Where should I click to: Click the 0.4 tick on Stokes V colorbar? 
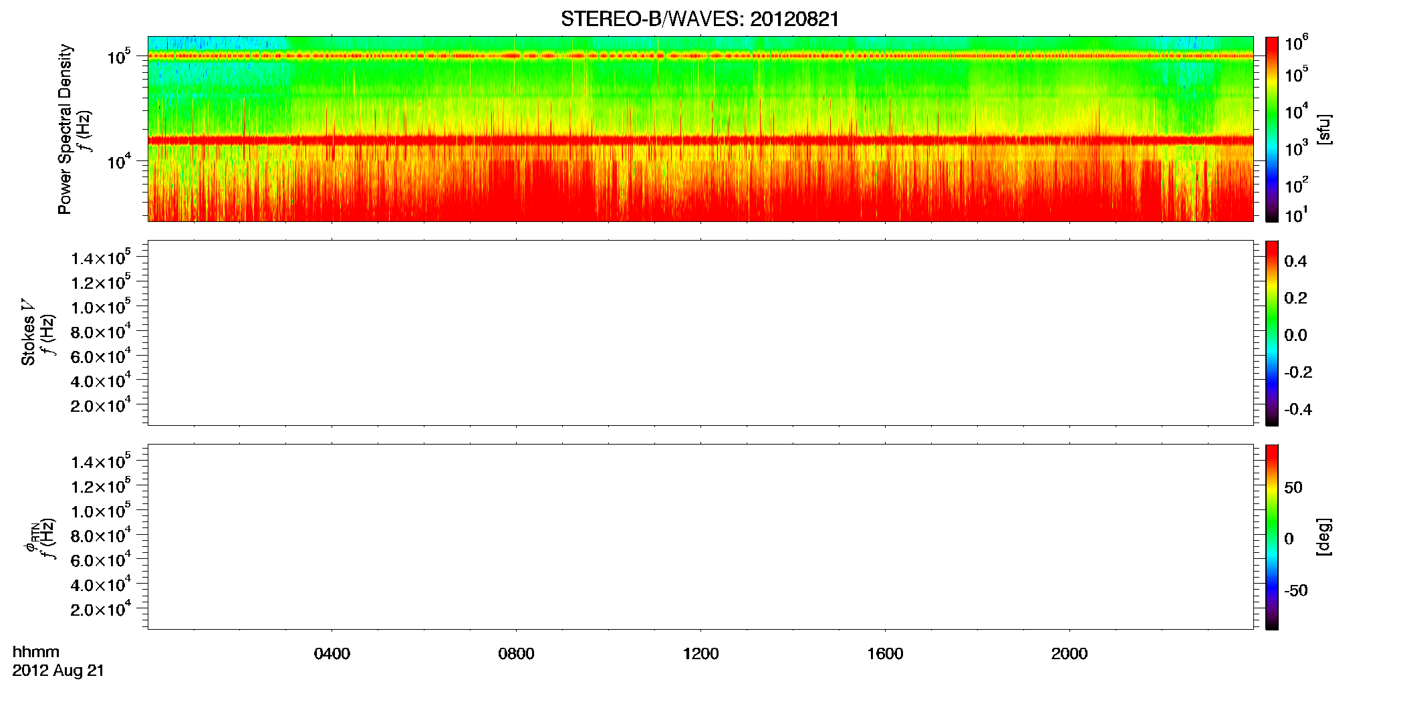pyautogui.click(x=1295, y=261)
